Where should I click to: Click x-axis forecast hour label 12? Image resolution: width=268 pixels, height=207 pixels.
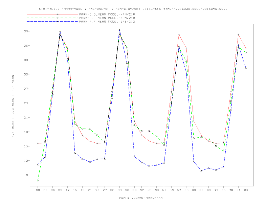(x=68, y=190)
